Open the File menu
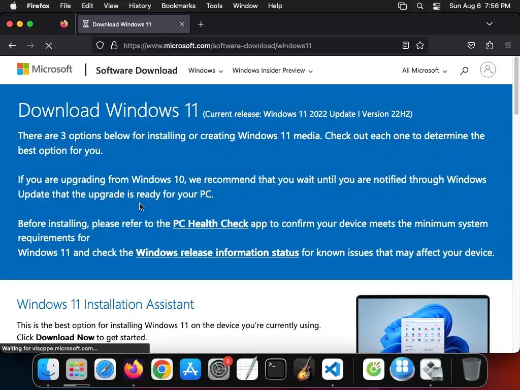 click(66, 6)
